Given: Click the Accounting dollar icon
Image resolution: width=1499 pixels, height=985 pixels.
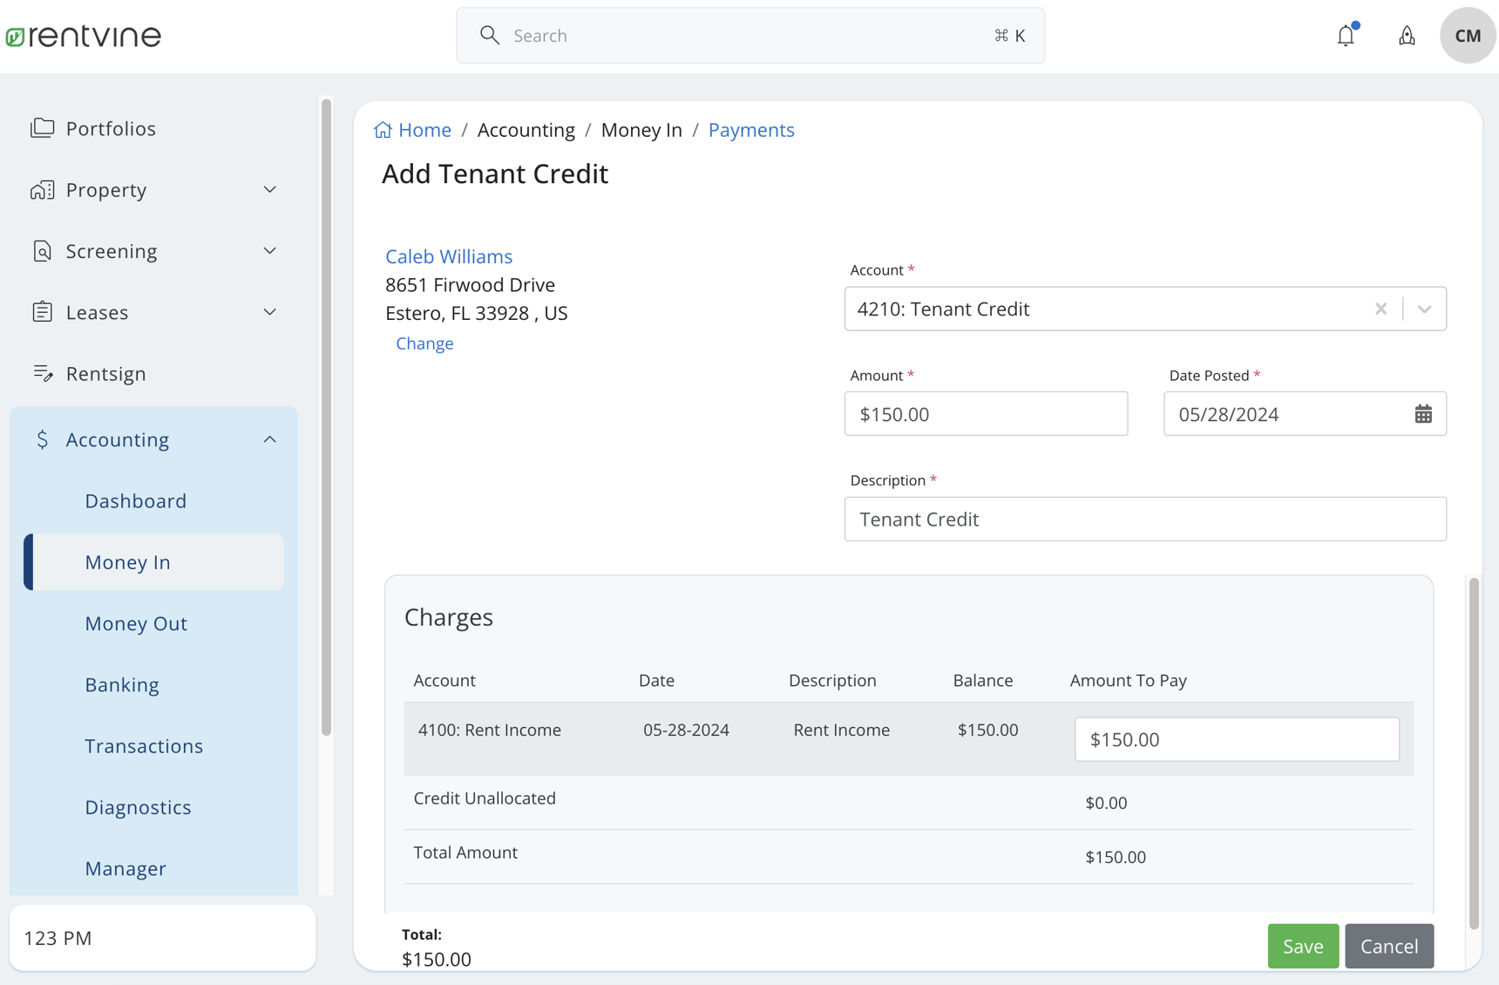Looking at the screenshot, I should pos(43,439).
